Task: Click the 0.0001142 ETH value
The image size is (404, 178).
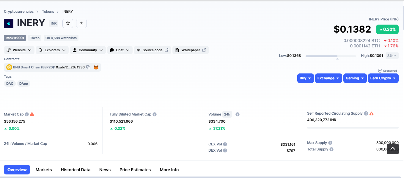Action: [x=365, y=46]
